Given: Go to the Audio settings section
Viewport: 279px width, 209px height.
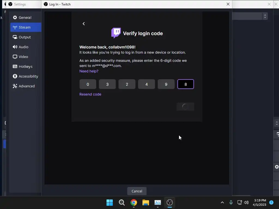Looking at the screenshot, I should pos(26,47).
